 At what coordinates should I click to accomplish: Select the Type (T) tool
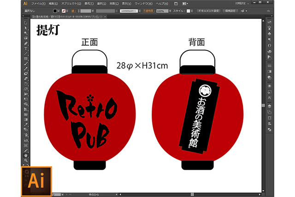tap(26, 48)
